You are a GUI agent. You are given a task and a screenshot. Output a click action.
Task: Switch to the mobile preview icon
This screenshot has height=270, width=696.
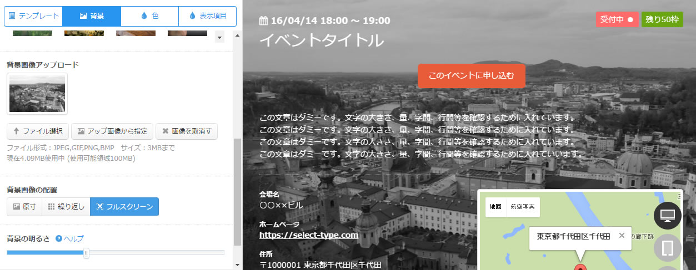[668, 247]
